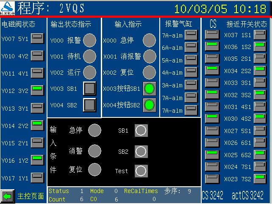Toggle the Y012 3Y2 solenoid valve indicator
Image resolution: width=272 pixels, height=204 pixels.
[x=38, y=90]
